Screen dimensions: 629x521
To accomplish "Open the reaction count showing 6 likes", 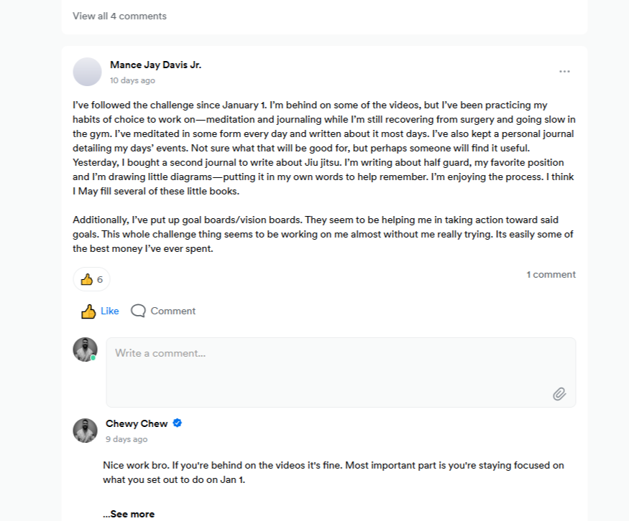I will pos(91,279).
